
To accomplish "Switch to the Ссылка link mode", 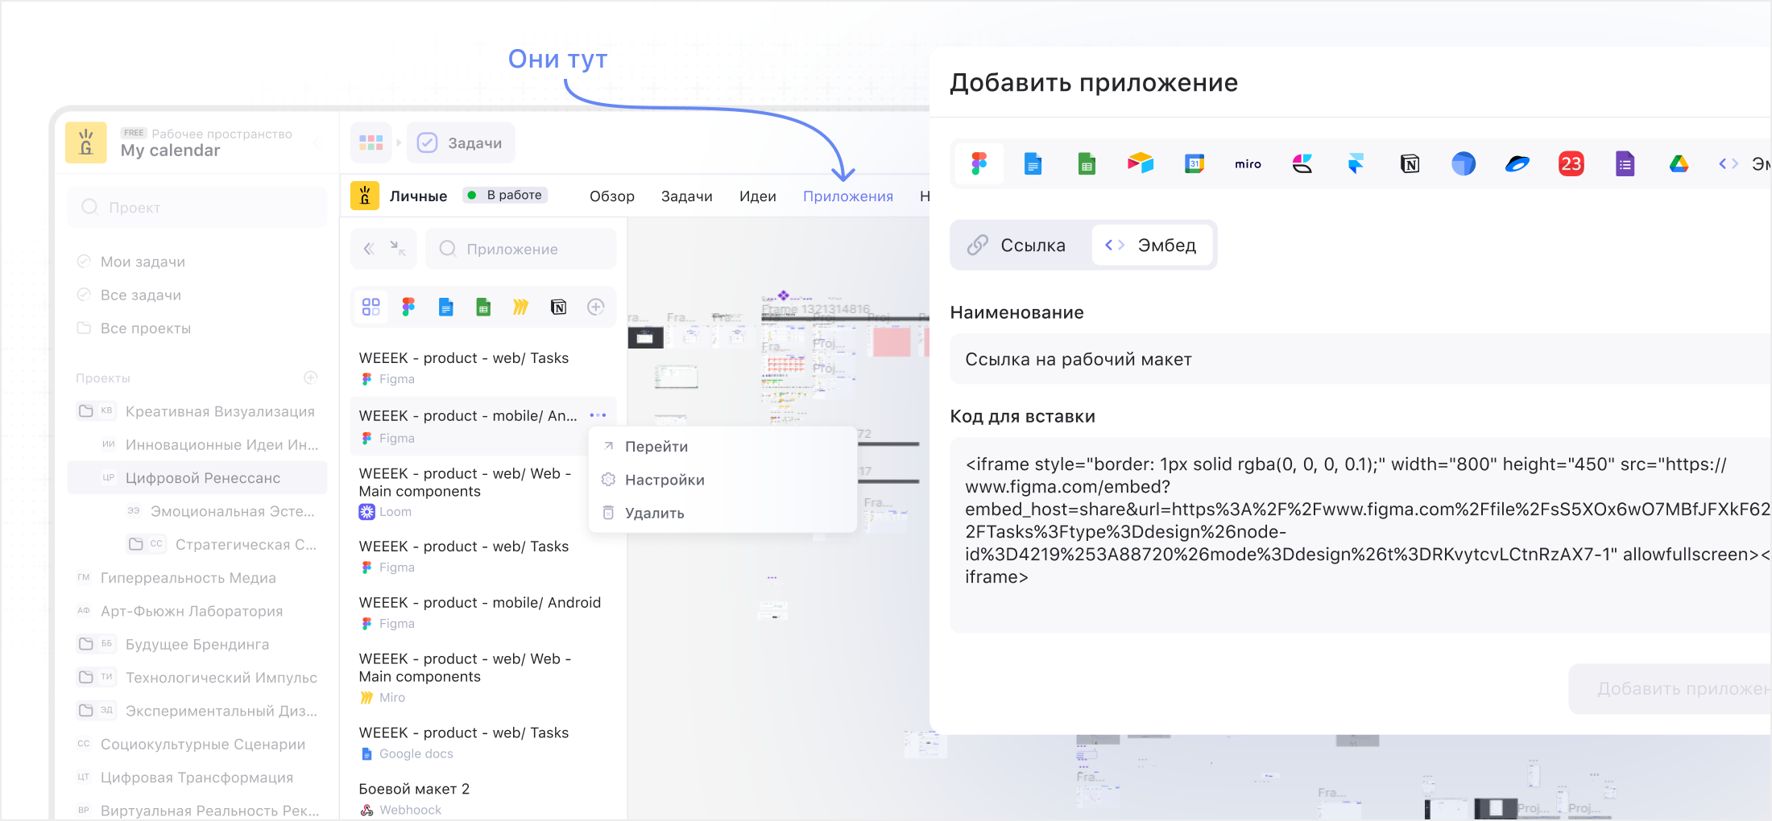I will (x=1016, y=245).
